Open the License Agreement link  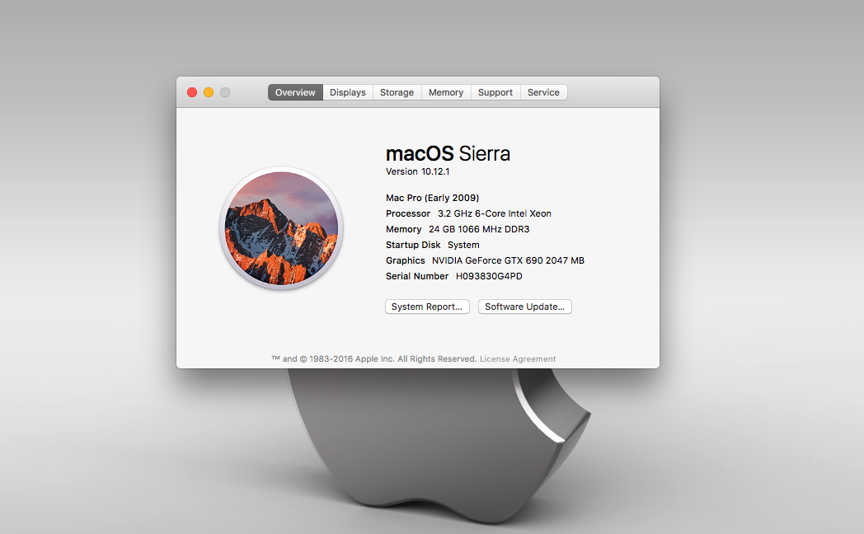pos(518,359)
